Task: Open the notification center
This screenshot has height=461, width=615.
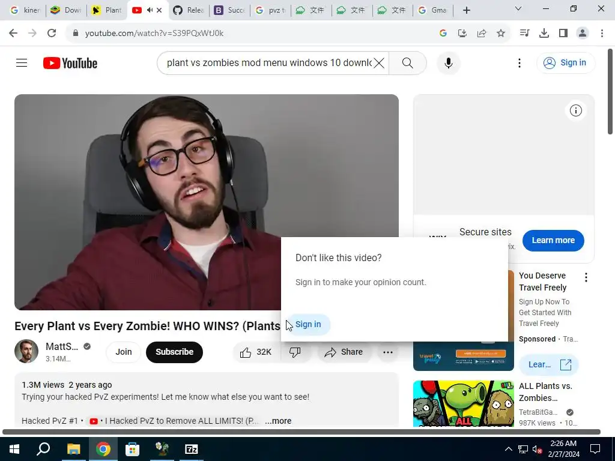Action: click(x=595, y=449)
